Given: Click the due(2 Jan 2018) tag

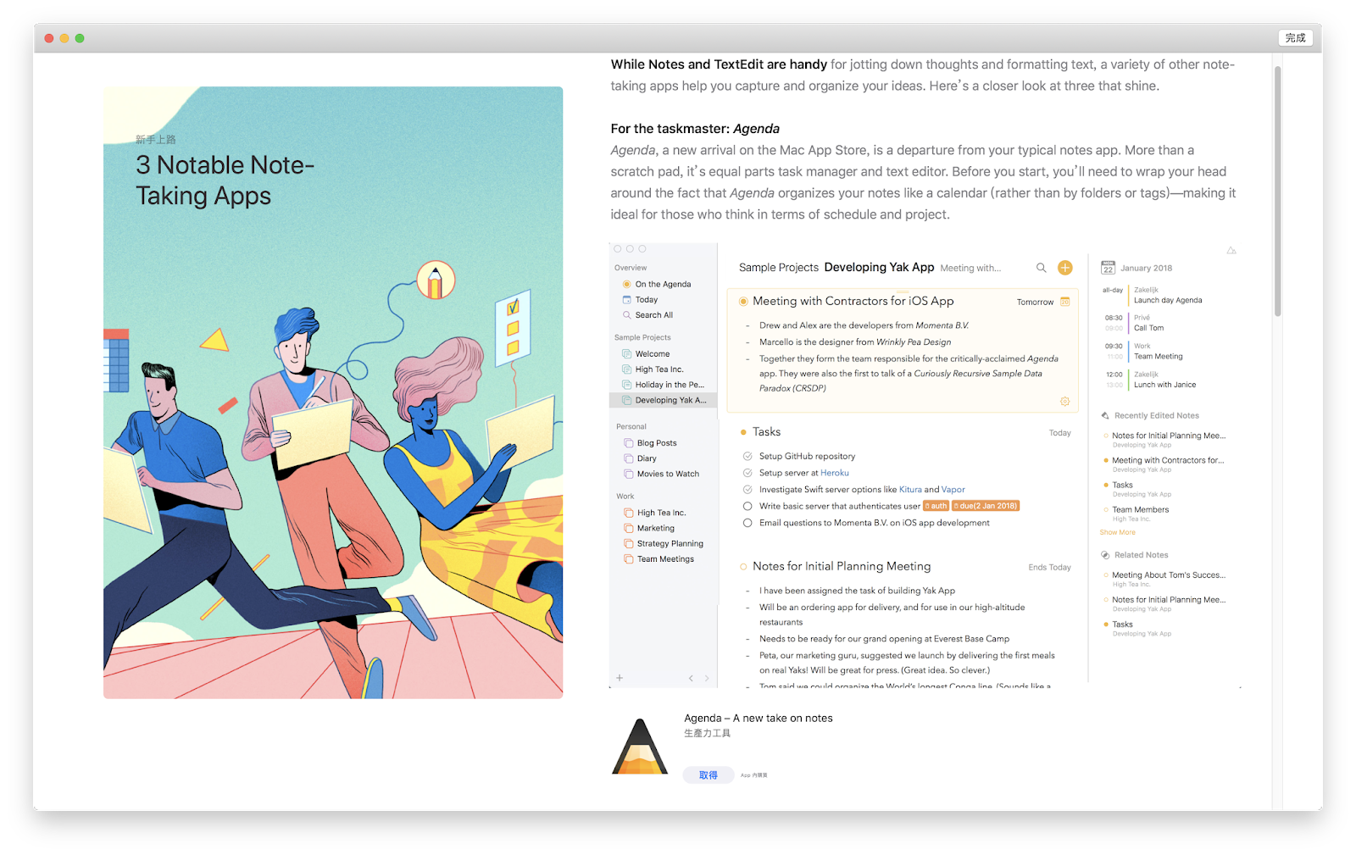Looking at the screenshot, I should [x=986, y=506].
